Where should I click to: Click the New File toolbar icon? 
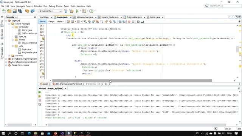pyautogui.click(x=4, y=11)
